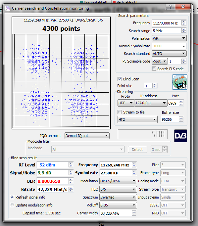The height and width of the screenshot is (226, 198).
Task: Open the Input stream Single dropdown
Action: (173, 197)
